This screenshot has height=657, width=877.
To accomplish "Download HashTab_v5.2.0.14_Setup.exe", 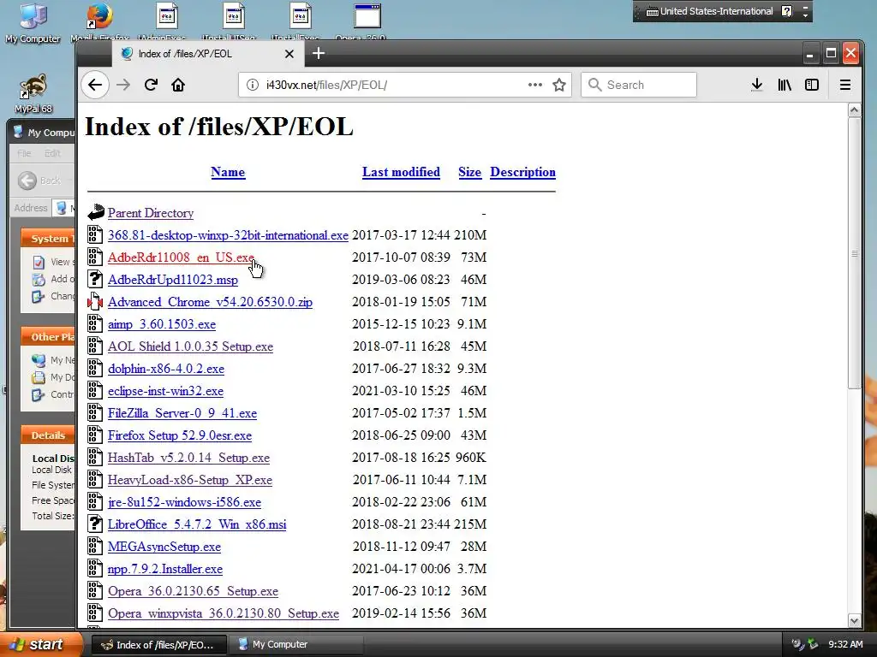I will tap(189, 459).
